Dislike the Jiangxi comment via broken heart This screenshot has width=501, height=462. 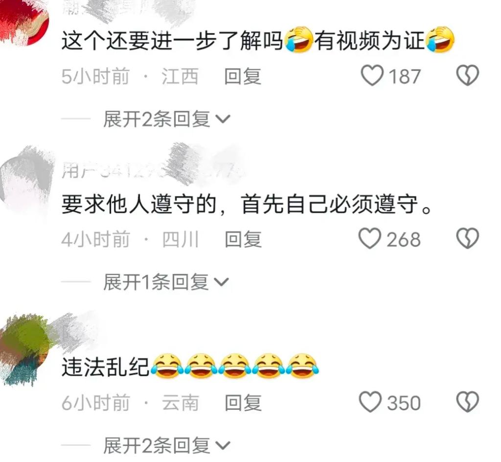[467, 75]
